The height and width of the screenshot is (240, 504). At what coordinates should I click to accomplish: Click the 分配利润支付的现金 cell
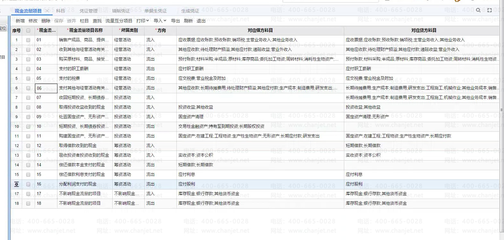[85, 184]
